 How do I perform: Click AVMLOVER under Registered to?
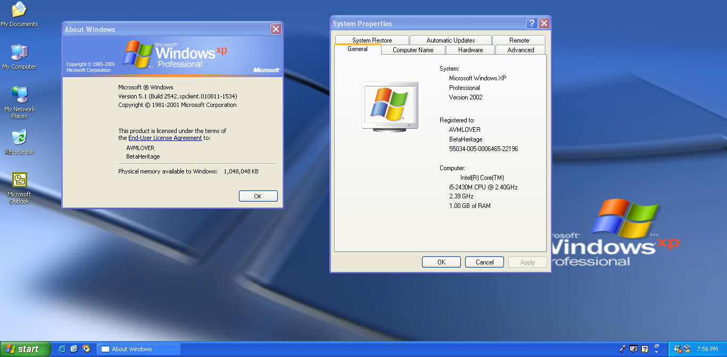(465, 130)
